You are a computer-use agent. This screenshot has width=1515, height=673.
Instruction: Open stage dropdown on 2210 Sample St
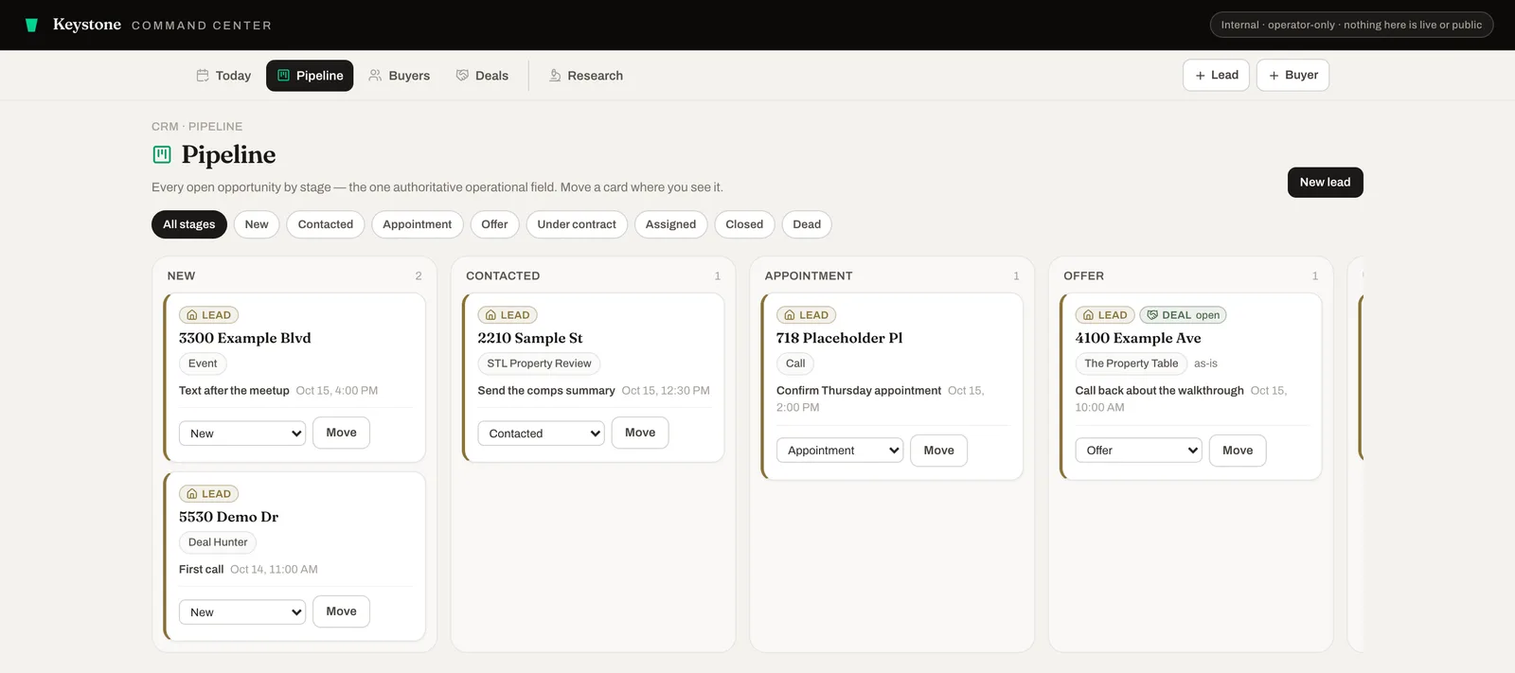(x=541, y=434)
